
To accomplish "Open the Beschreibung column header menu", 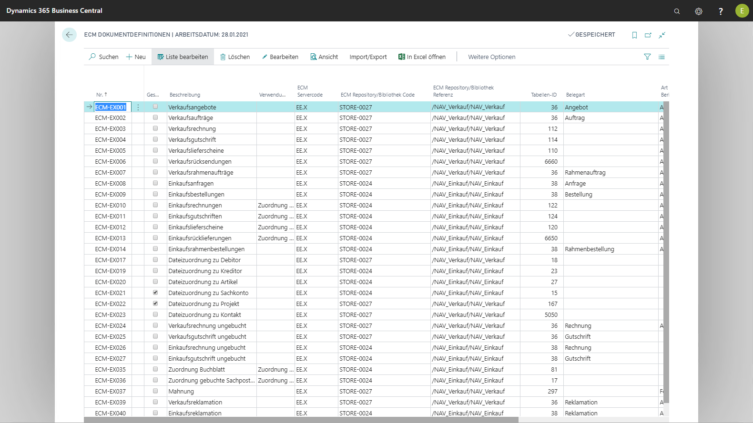I will click(x=185, y=95).
